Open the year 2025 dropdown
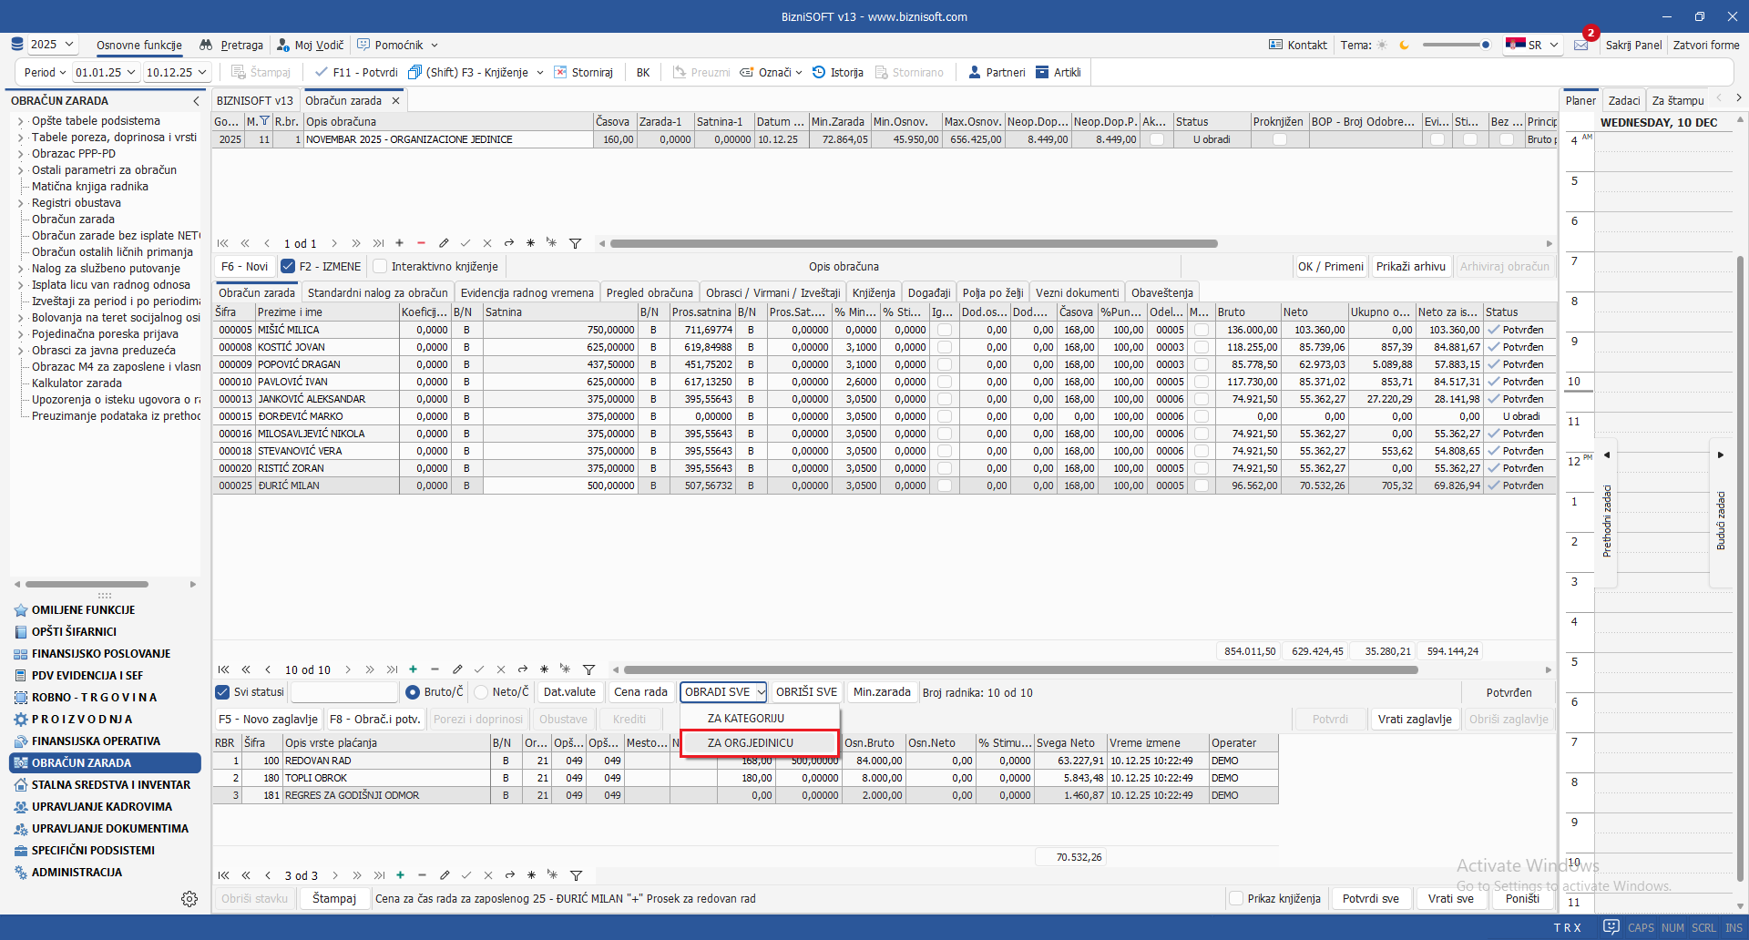Screen dimensions: 1749x940 tap(53, 45)
